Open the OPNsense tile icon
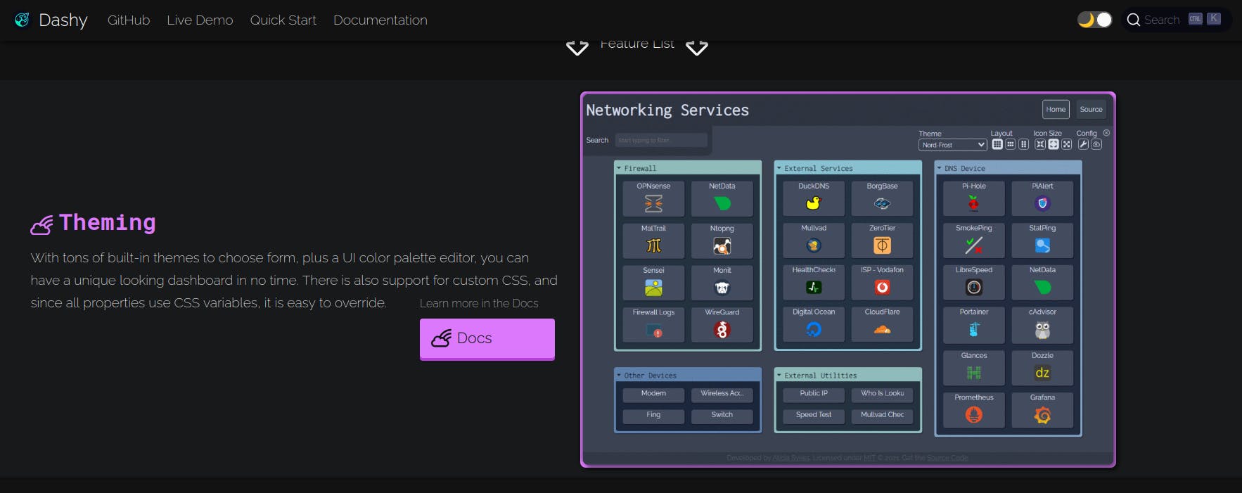1242x493 pixels. coord(653,204)
